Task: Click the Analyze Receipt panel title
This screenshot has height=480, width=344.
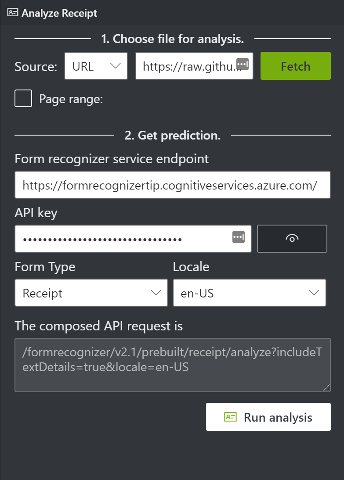Action: (x=59, y=13)
